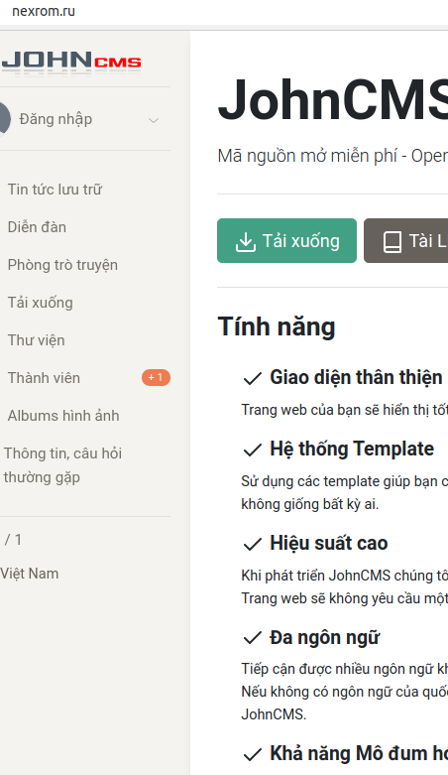The width and height of the screenshot is (448, 775).
Task: Open Thông tin, câu hỏi thường gặp
Action: (62, 465)
